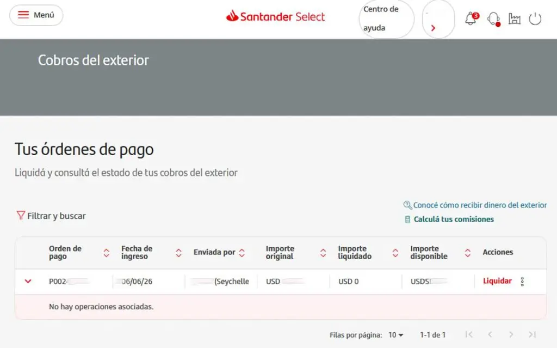Go to previous page arrow
The width and height of the screenshot is (557, 348).
click(x=490, y=334)
